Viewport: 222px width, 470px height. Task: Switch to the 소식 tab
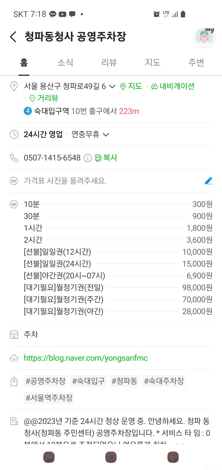click(x=65, y=63)
